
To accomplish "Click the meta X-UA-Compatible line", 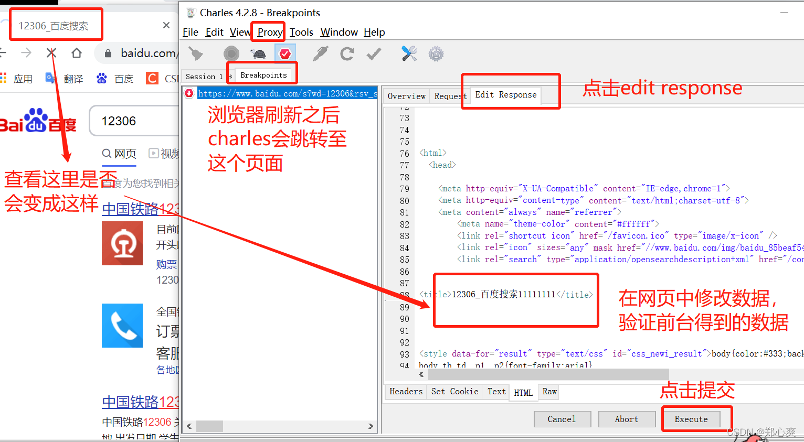I will point(584,189).
